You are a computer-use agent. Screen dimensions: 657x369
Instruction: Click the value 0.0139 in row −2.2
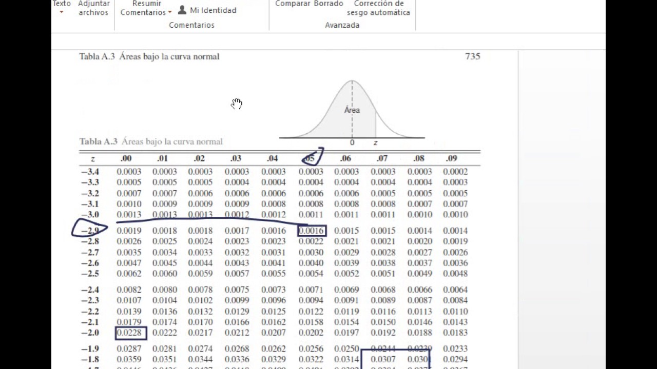point(129,312)
